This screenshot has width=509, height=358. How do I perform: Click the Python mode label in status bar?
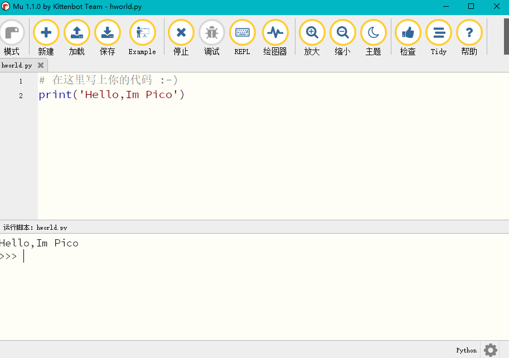click(467, 350)
